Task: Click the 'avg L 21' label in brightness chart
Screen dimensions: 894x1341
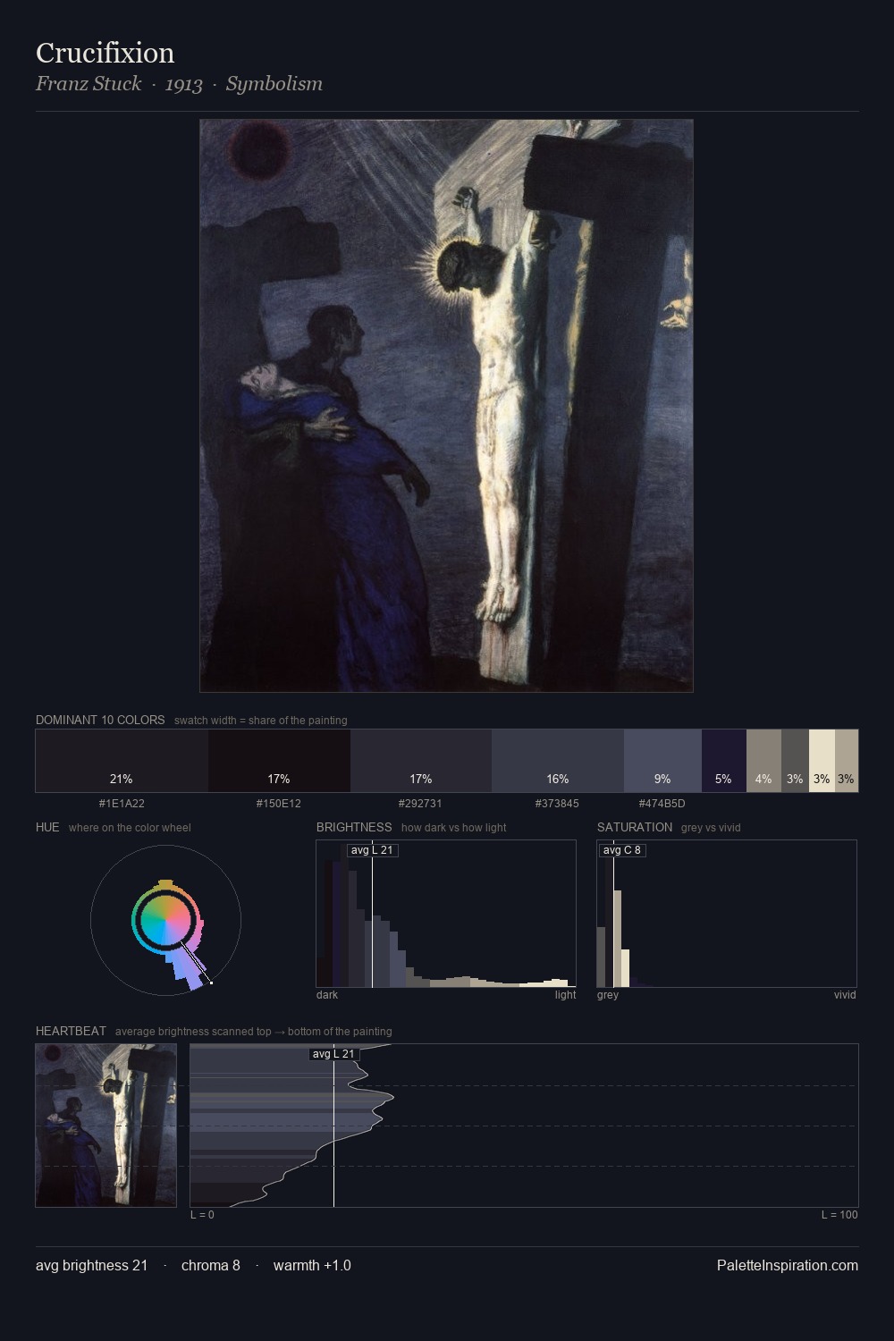Action: 372,850
